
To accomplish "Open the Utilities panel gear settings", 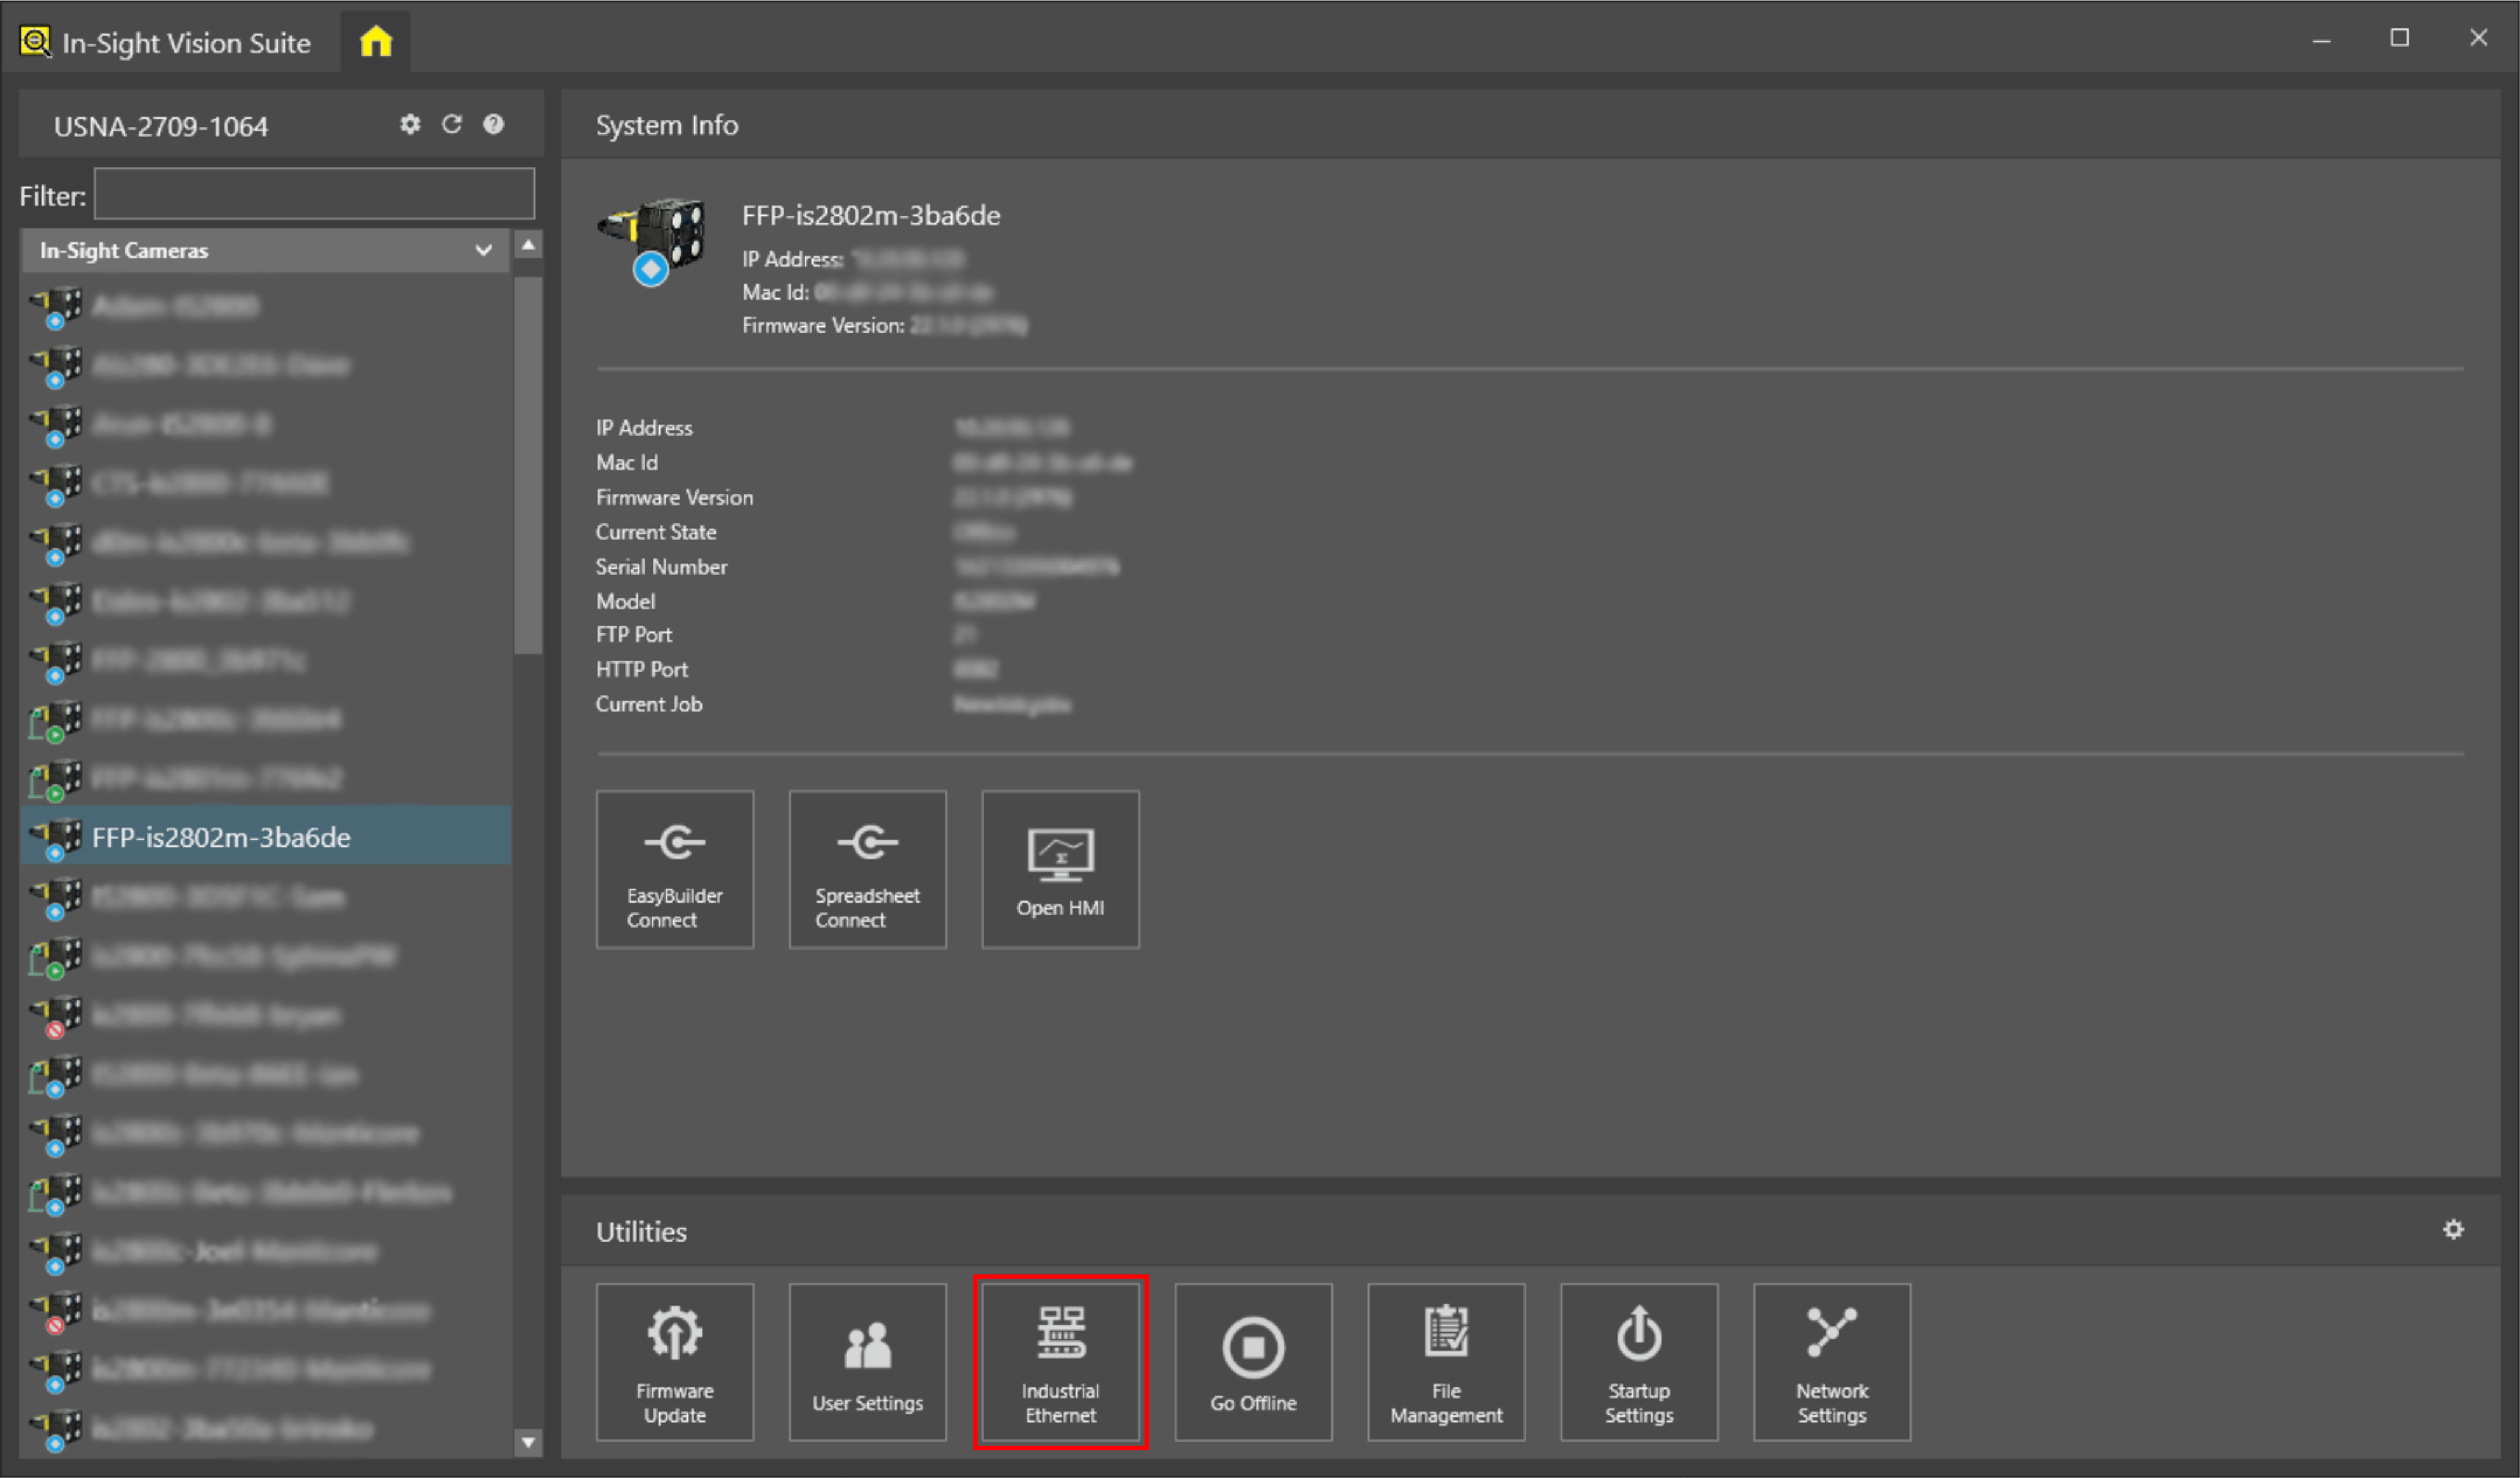I will click(x=2453, y=1229).
